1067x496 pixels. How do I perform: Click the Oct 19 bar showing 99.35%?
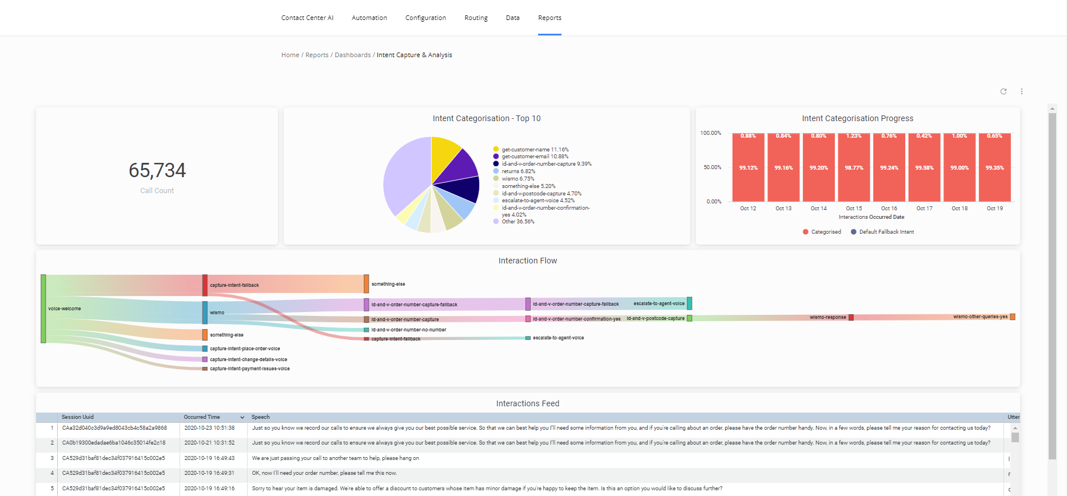994,167
